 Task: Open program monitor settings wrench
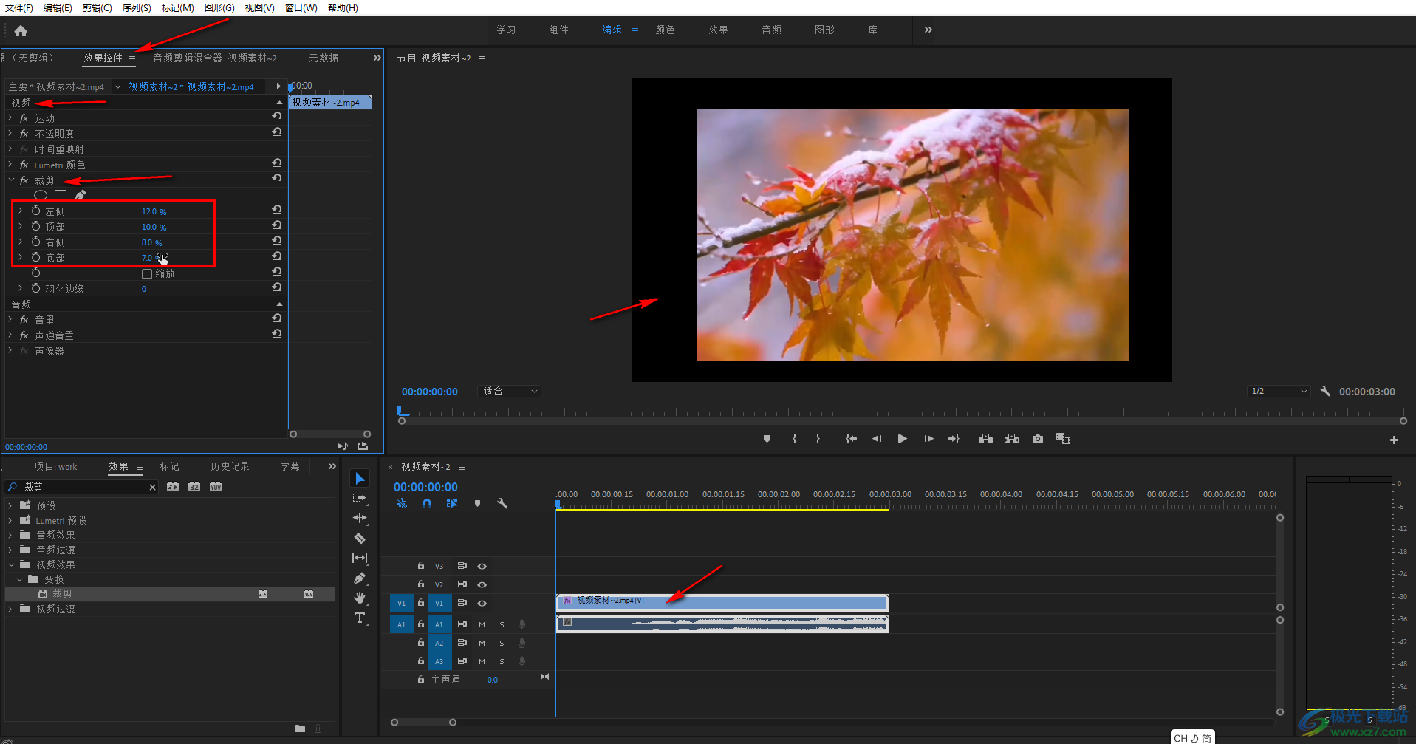tap(1325, 392)
